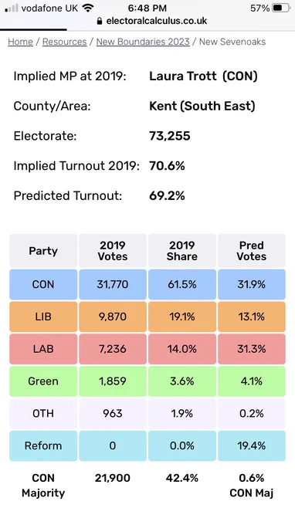Click the orange LIB party cell
295x525 pixels.
43,317
